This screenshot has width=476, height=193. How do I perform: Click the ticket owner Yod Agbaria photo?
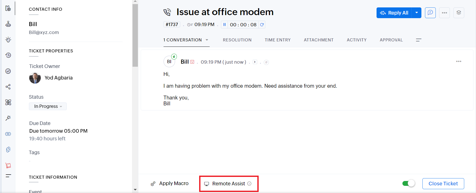tap(35, 78)
